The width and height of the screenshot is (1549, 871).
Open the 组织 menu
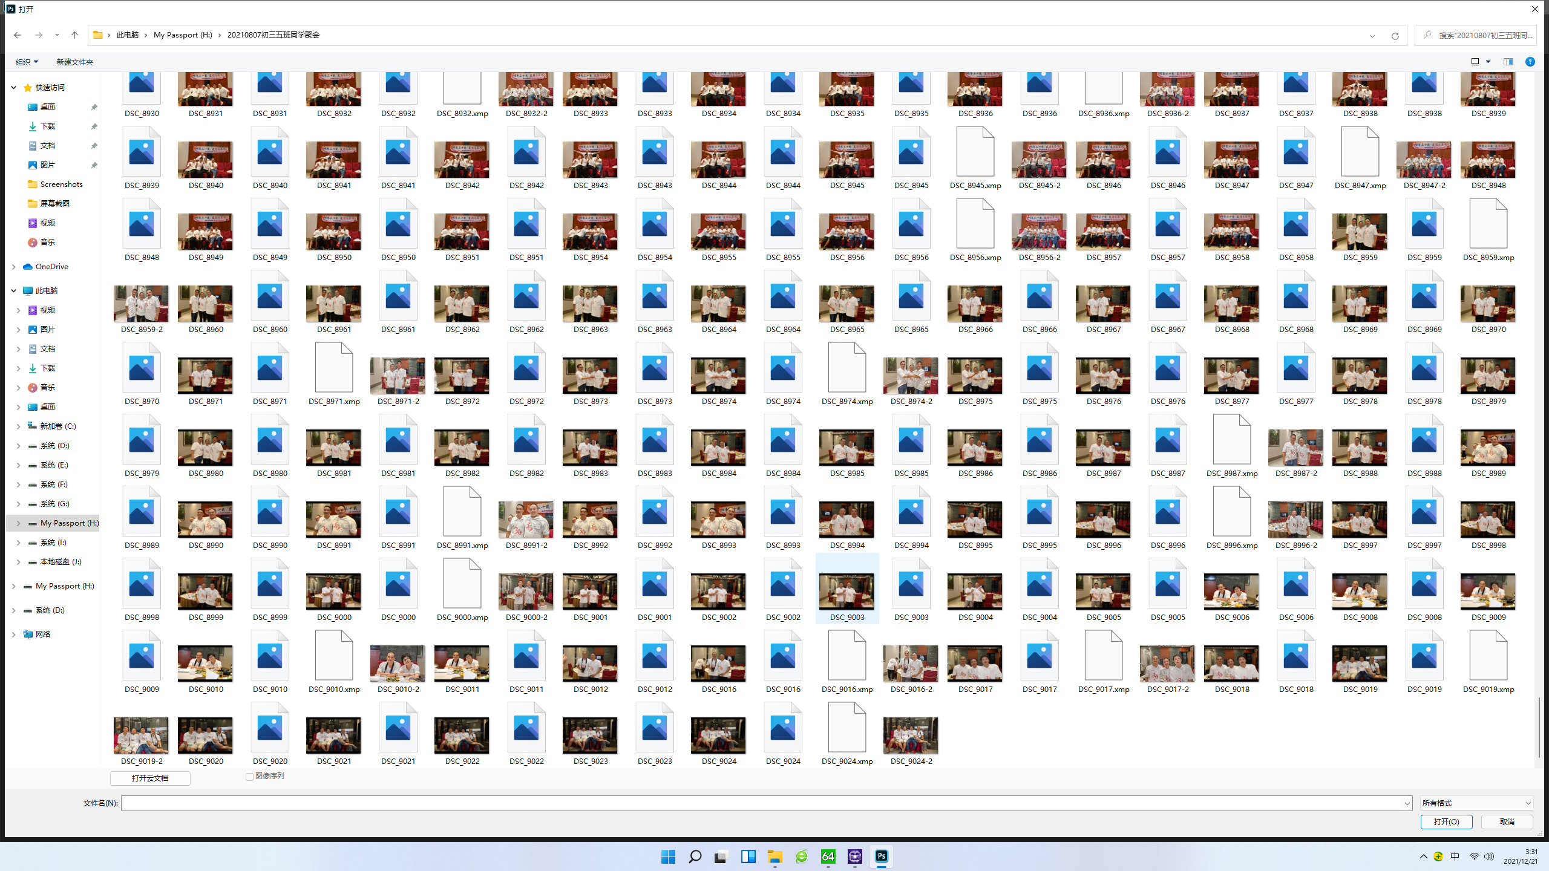27,62
